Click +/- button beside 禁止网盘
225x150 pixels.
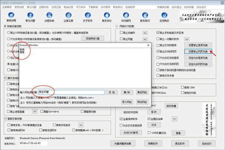(145, 39)
